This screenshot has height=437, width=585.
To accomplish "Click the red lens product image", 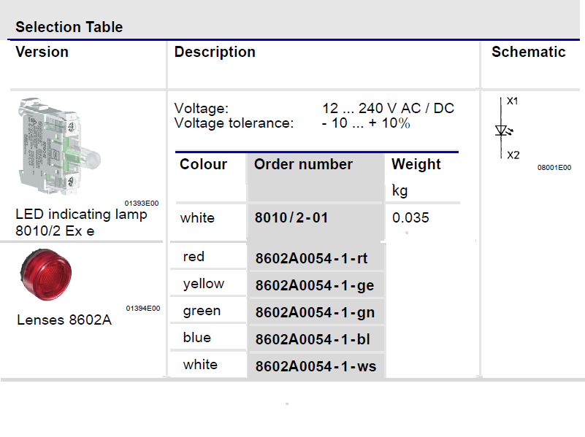I will (46, 274).
